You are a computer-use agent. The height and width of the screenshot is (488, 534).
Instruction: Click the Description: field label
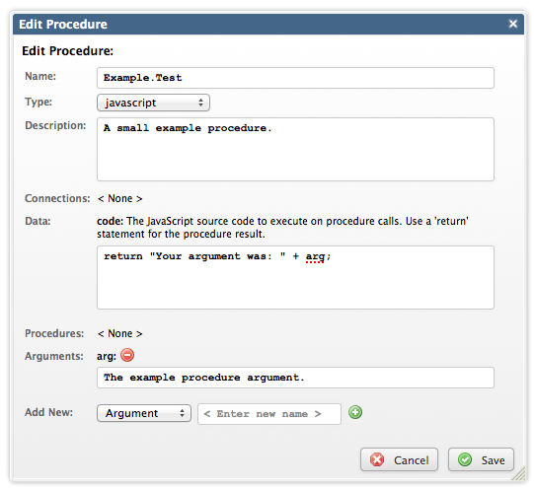(x=55, y=125)
